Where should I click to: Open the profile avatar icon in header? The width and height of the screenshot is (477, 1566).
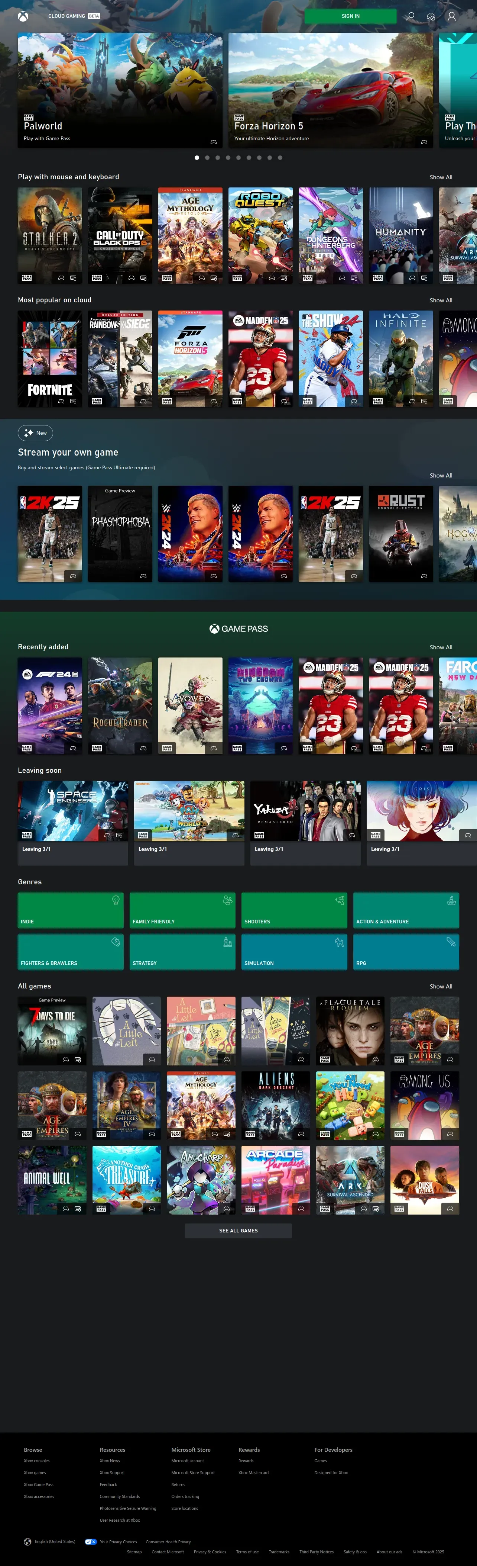coord(451,16)
